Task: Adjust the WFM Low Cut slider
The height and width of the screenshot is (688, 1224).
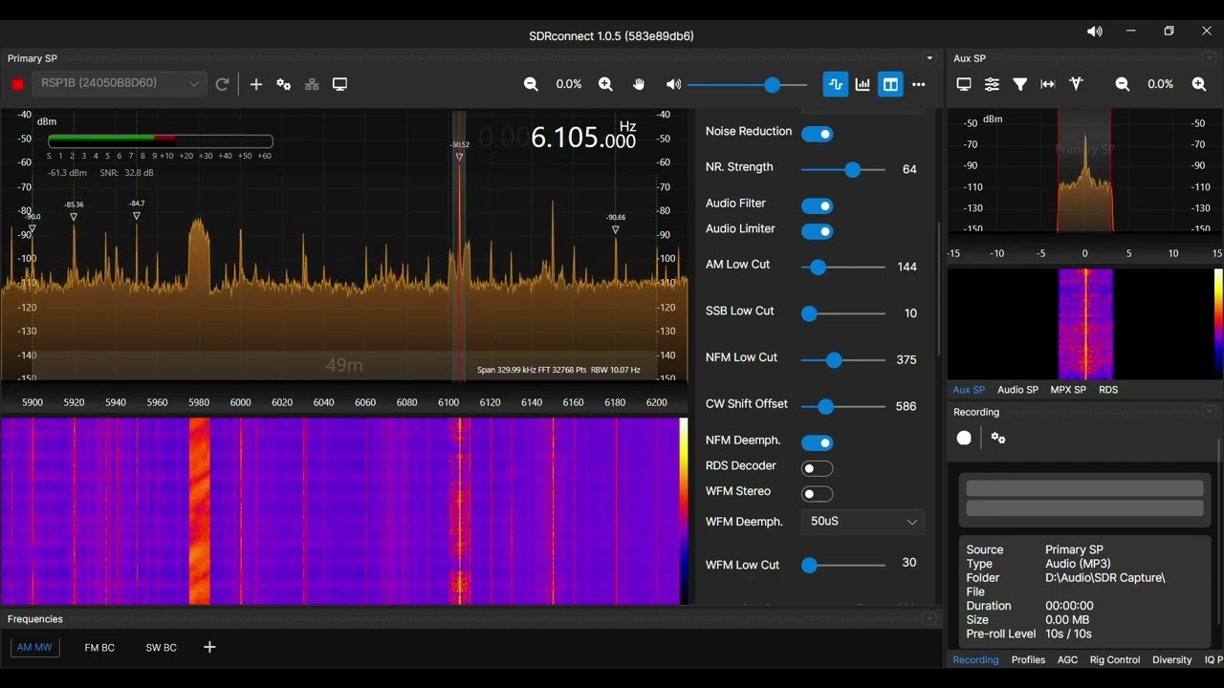Action: coord(843,566)
